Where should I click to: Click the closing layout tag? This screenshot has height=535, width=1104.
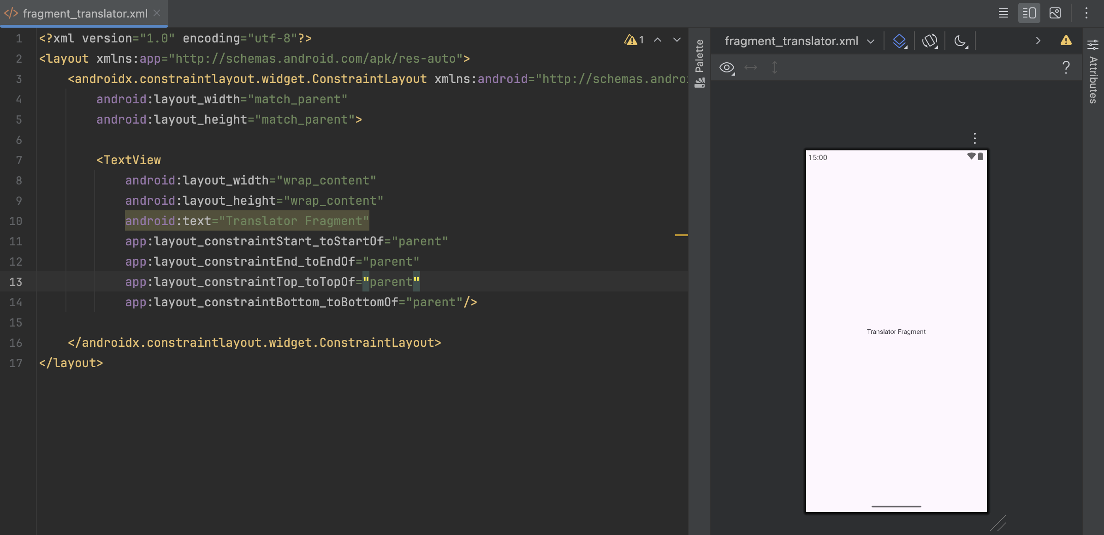71,363
